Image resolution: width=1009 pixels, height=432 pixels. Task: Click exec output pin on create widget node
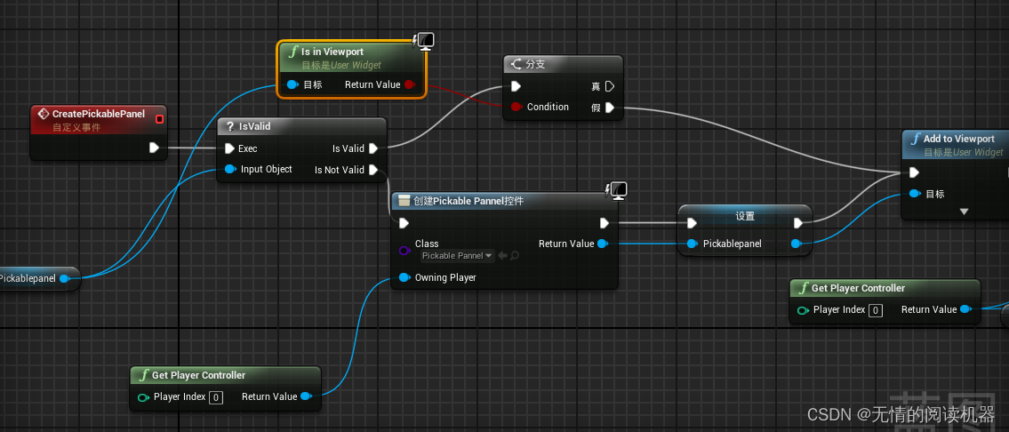tap(605, 223)
